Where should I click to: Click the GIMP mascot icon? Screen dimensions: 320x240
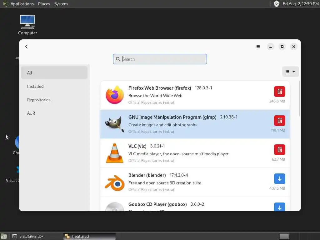(115, 124)
